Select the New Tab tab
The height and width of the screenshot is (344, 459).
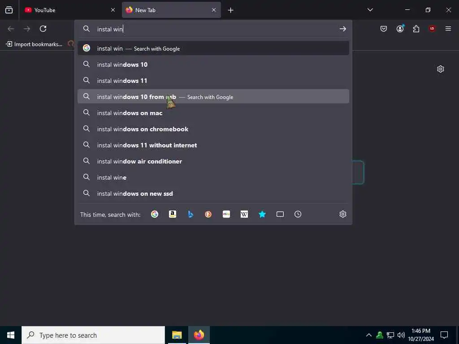[x=171, y=10]
